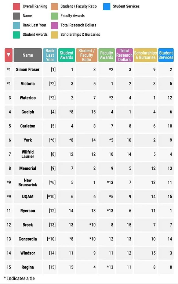Select the Student Awards column header
Screen dimensions: 178x284
point(67,55)
